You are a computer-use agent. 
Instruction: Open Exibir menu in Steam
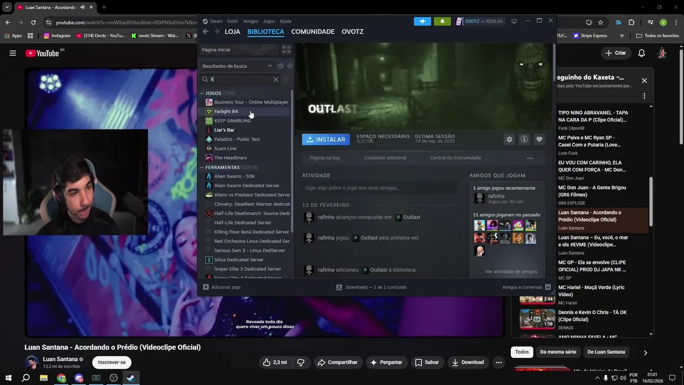click(232, 21)
